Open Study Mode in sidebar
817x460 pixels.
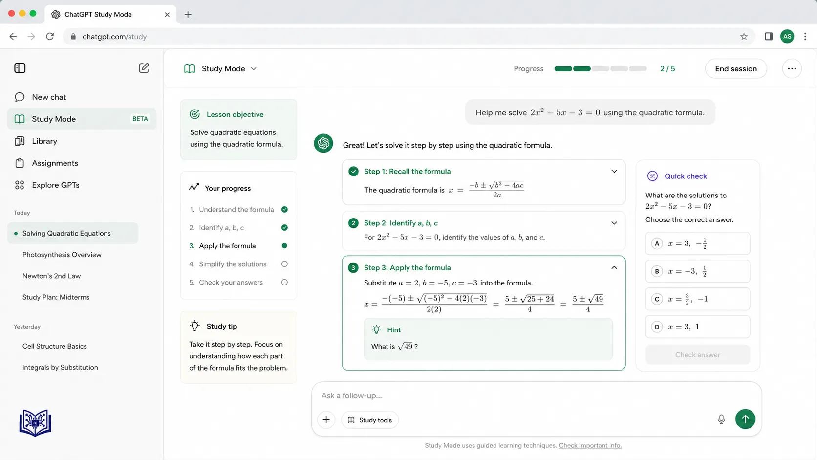tap(82, 119)
